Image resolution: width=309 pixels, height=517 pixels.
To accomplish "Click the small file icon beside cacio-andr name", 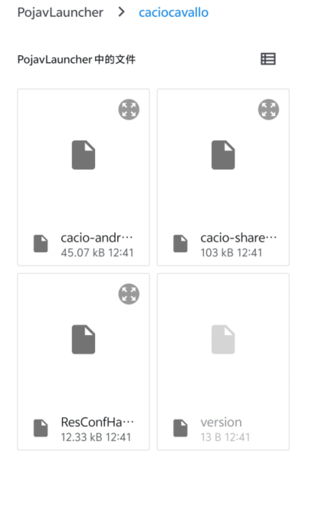I will 41,244.
